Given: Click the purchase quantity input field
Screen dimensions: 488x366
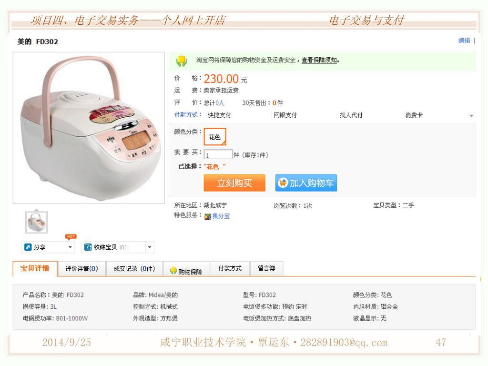Looking at the screenshot, I should coord(218,154).
